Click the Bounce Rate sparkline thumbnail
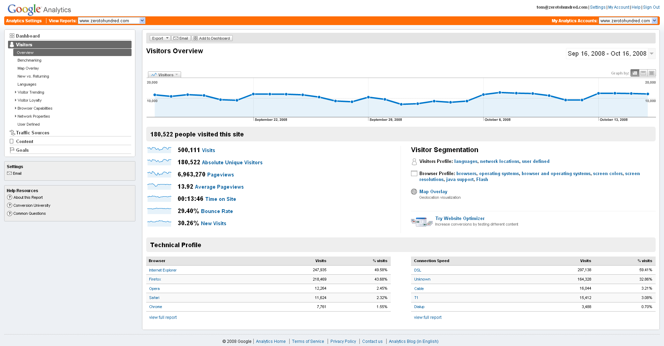 pos(159,211)
